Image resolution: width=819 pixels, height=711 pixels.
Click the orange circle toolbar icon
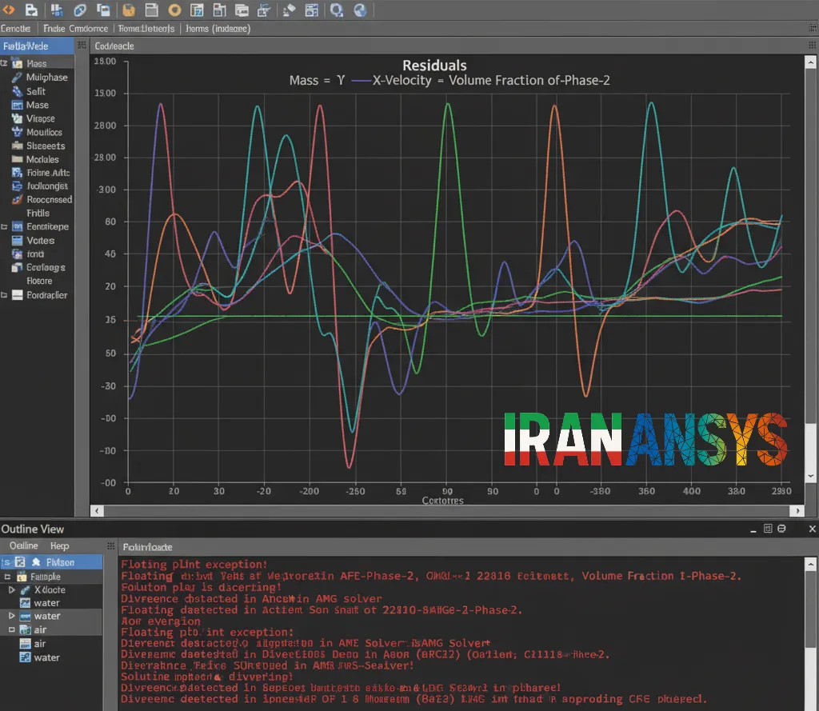coord(174,10)
